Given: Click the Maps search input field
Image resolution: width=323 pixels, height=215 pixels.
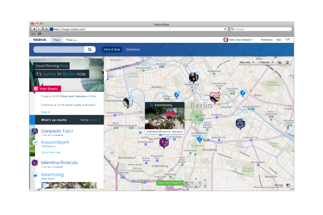Looking at the screenshot, I should pyautogui.click(x=59, y=49).
